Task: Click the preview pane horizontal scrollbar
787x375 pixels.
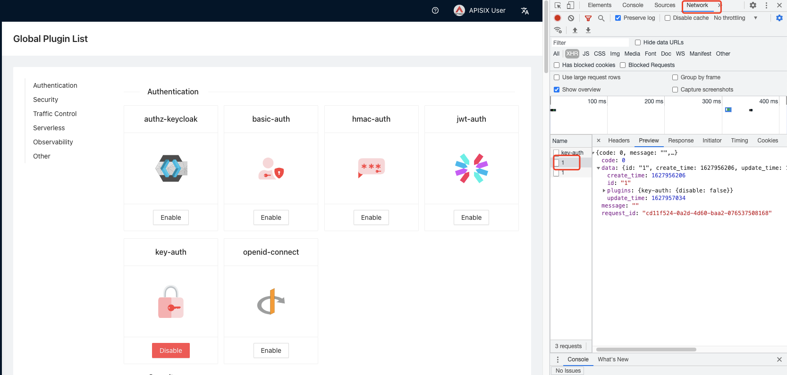Action: [x=646, y=350]
